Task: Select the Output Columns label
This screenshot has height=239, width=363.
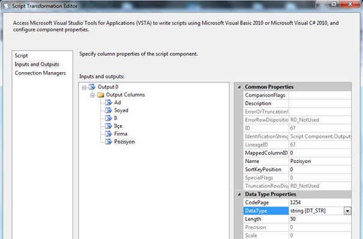Action: click(x=125, y=95)
